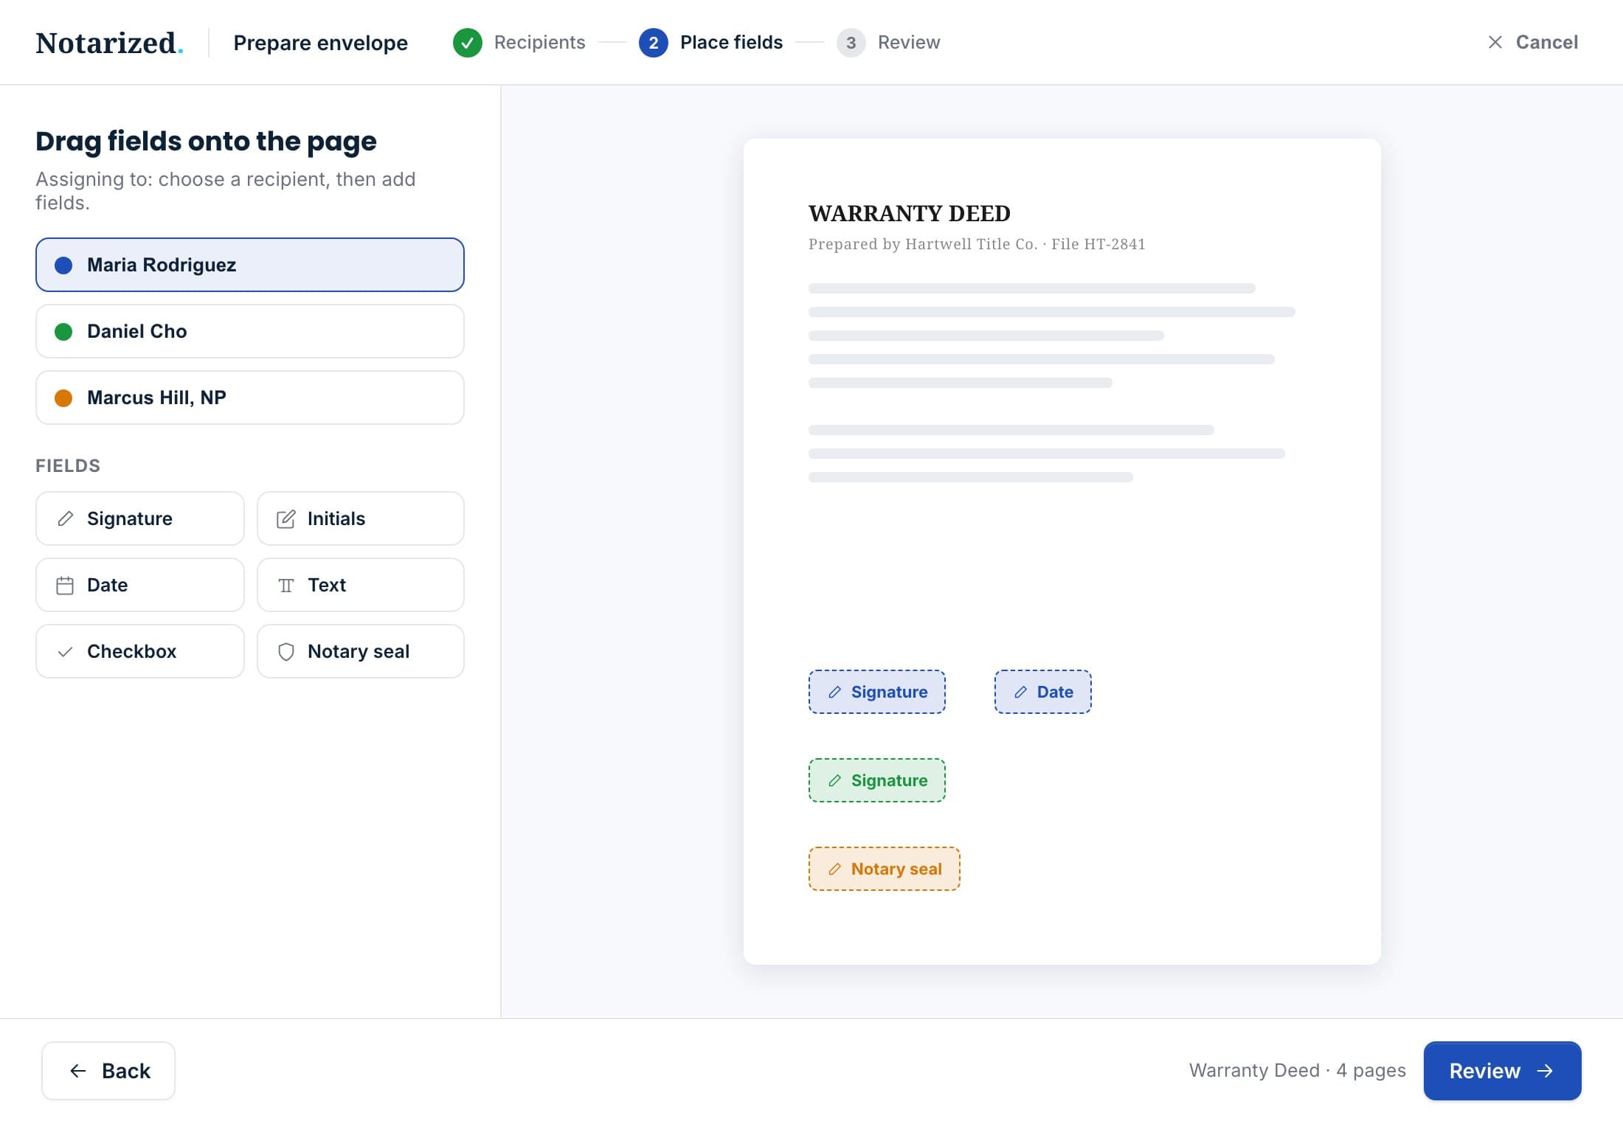The width and height of the screenshot is (1623, 1121).
Task: Jump to the Review step label
Action: coord(909,42)
